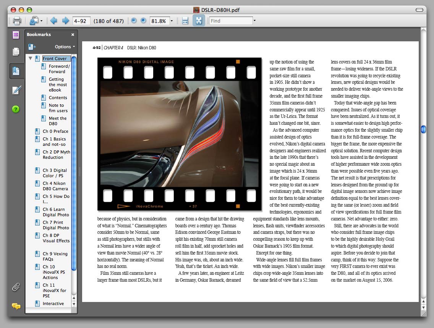434x328 pixels.
Task: Open the Comments speech bubble icon
Action: 16,306
